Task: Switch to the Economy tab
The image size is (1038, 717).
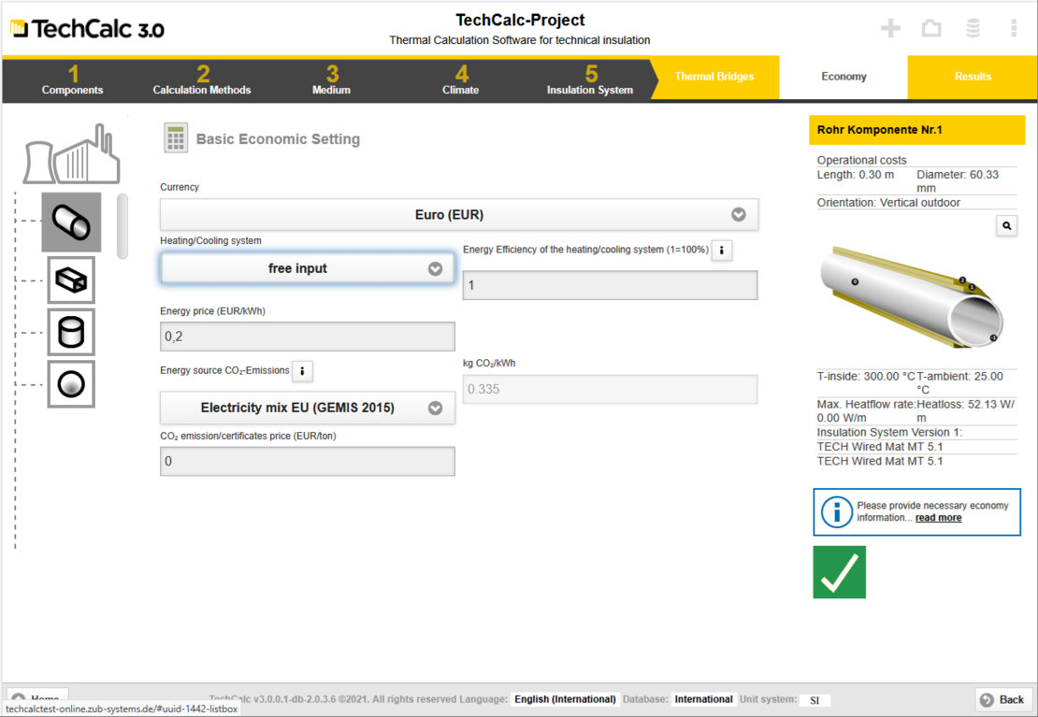Action: pyautogui.click(x=843, y=77)
